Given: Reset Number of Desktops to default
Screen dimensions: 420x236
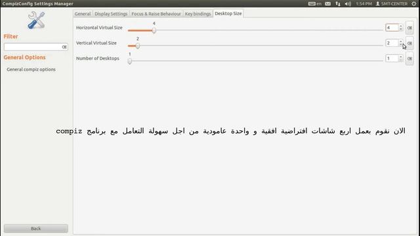Looking at the screenshot, I should [409, 58].
